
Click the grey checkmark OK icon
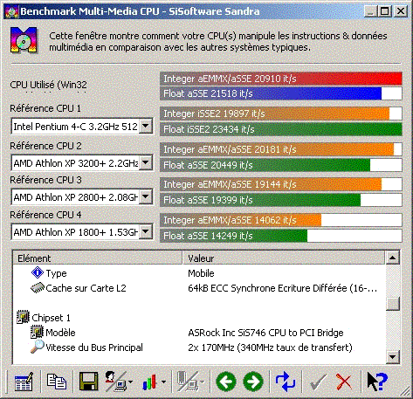[319, 382]
